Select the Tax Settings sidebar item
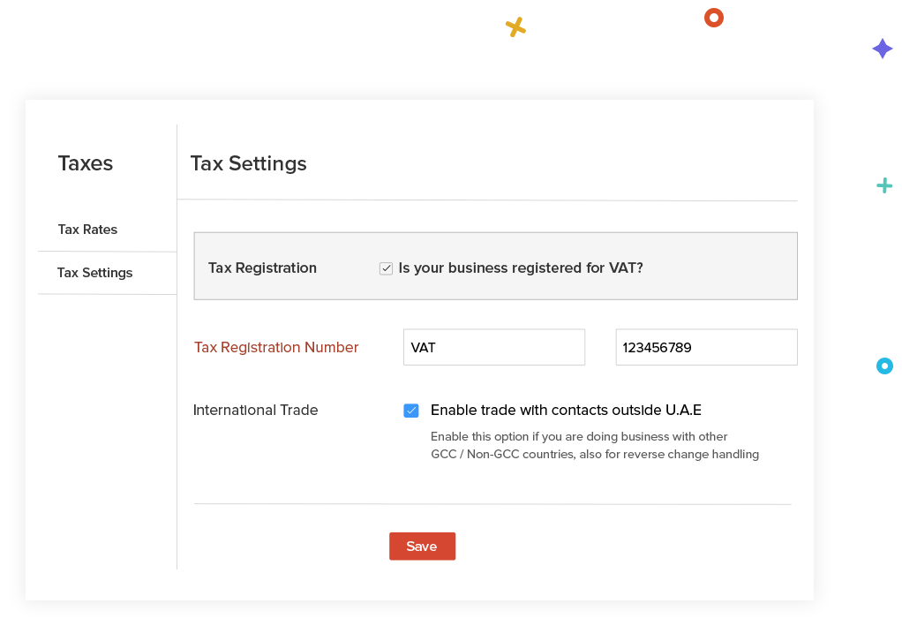Image resolution: width=902 pixels, height=626 pixels. coord(94,273)
